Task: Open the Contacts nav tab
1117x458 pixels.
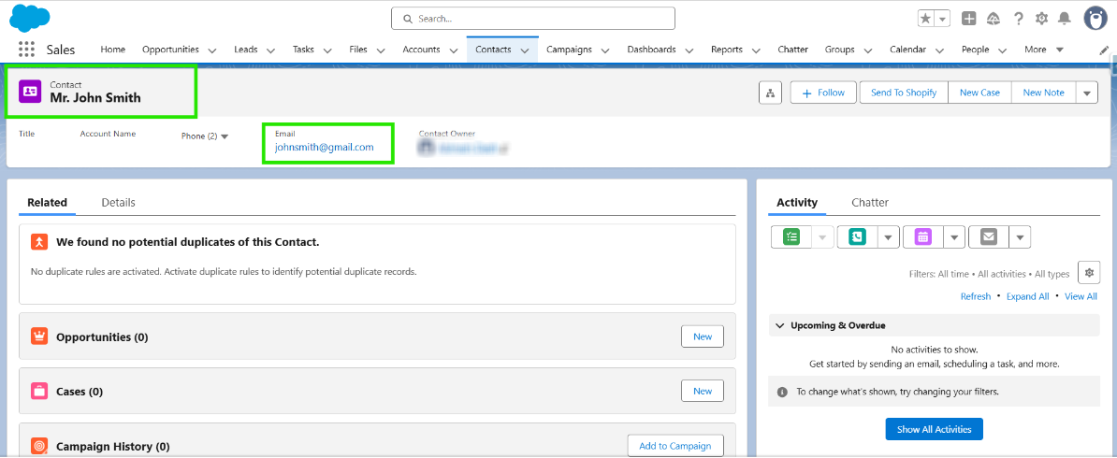Action: pyautogui.click(x=493, y=50)
